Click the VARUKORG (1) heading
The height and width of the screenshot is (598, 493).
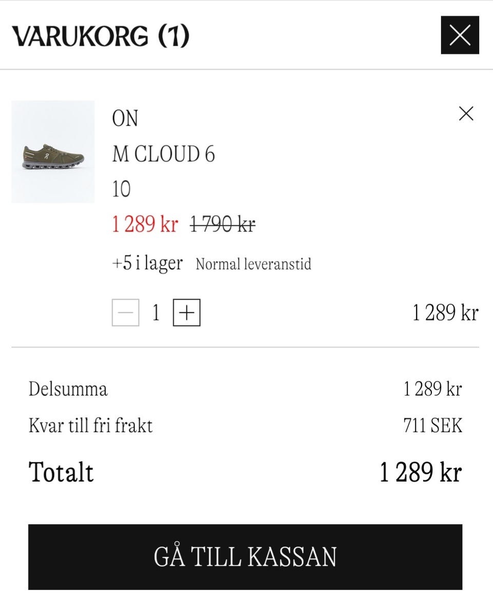pos(101,36)
